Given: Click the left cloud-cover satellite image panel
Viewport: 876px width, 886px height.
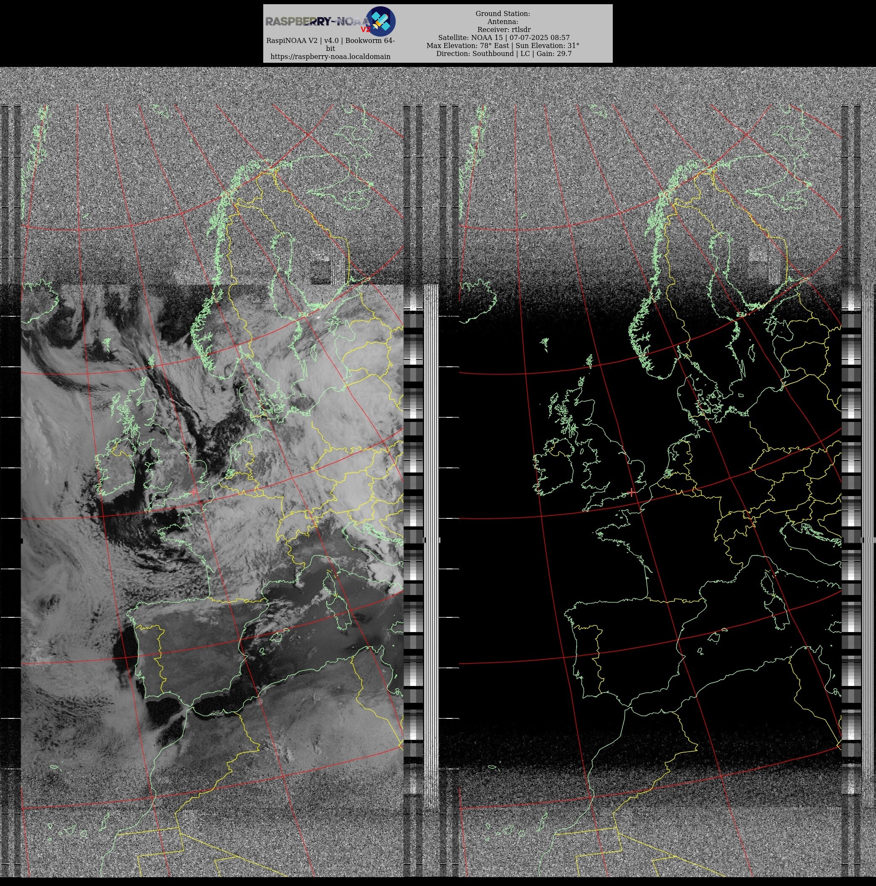Looking at the screenshot, I should point(212,491).
